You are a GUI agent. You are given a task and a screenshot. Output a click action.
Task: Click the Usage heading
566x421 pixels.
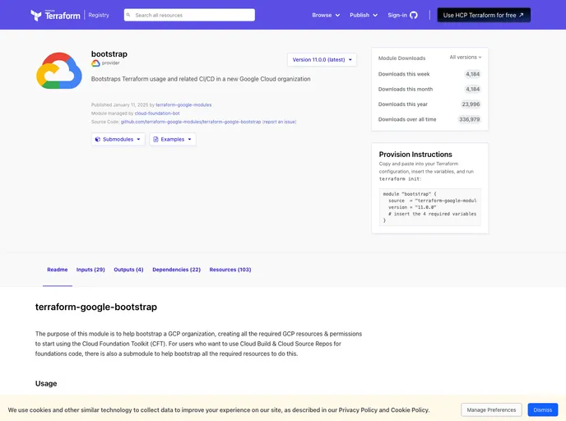(46, 383)
